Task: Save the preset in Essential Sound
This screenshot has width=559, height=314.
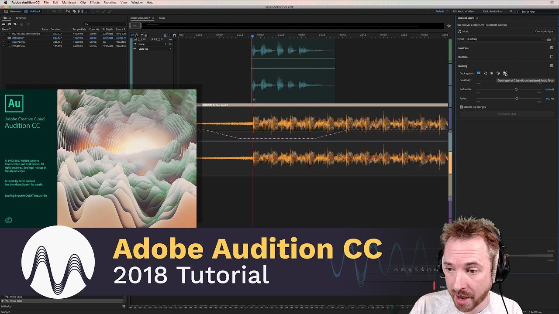Action: point(549,39)
